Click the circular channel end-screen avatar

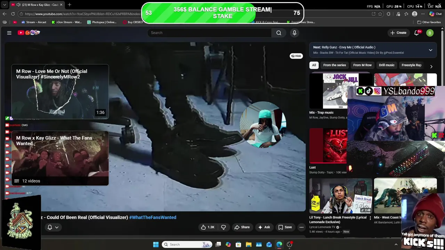tap(263, 125)
